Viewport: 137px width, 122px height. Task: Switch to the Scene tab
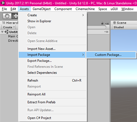(120, 23)
